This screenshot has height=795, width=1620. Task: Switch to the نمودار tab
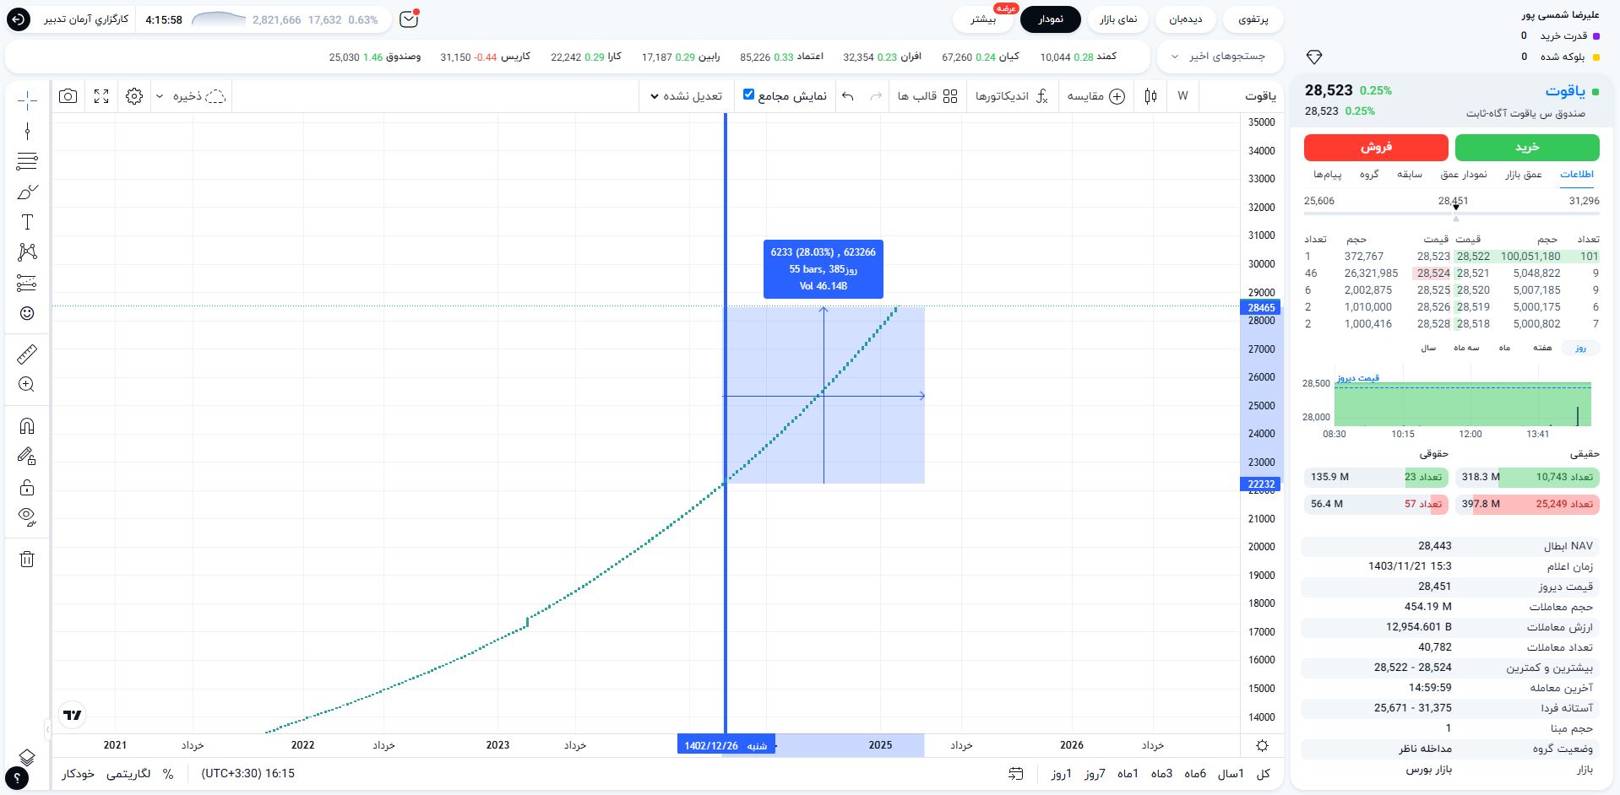click(1051, 19)
